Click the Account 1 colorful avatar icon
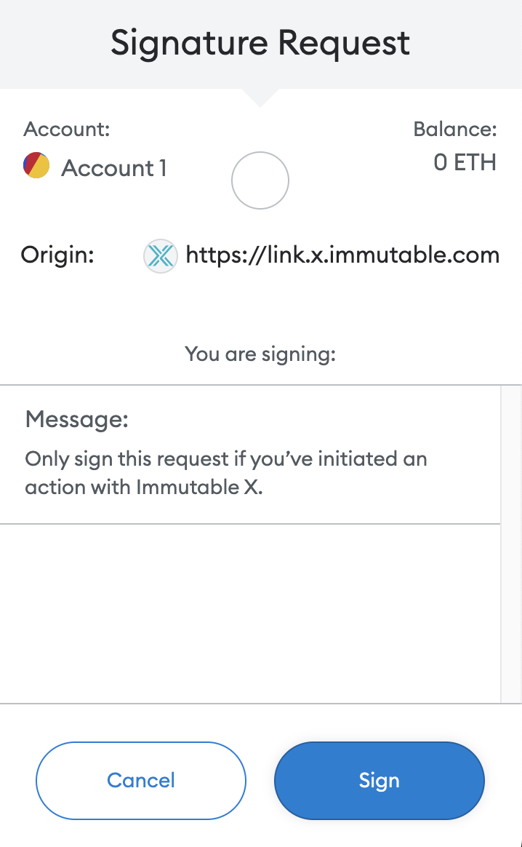 pos(36,165)
